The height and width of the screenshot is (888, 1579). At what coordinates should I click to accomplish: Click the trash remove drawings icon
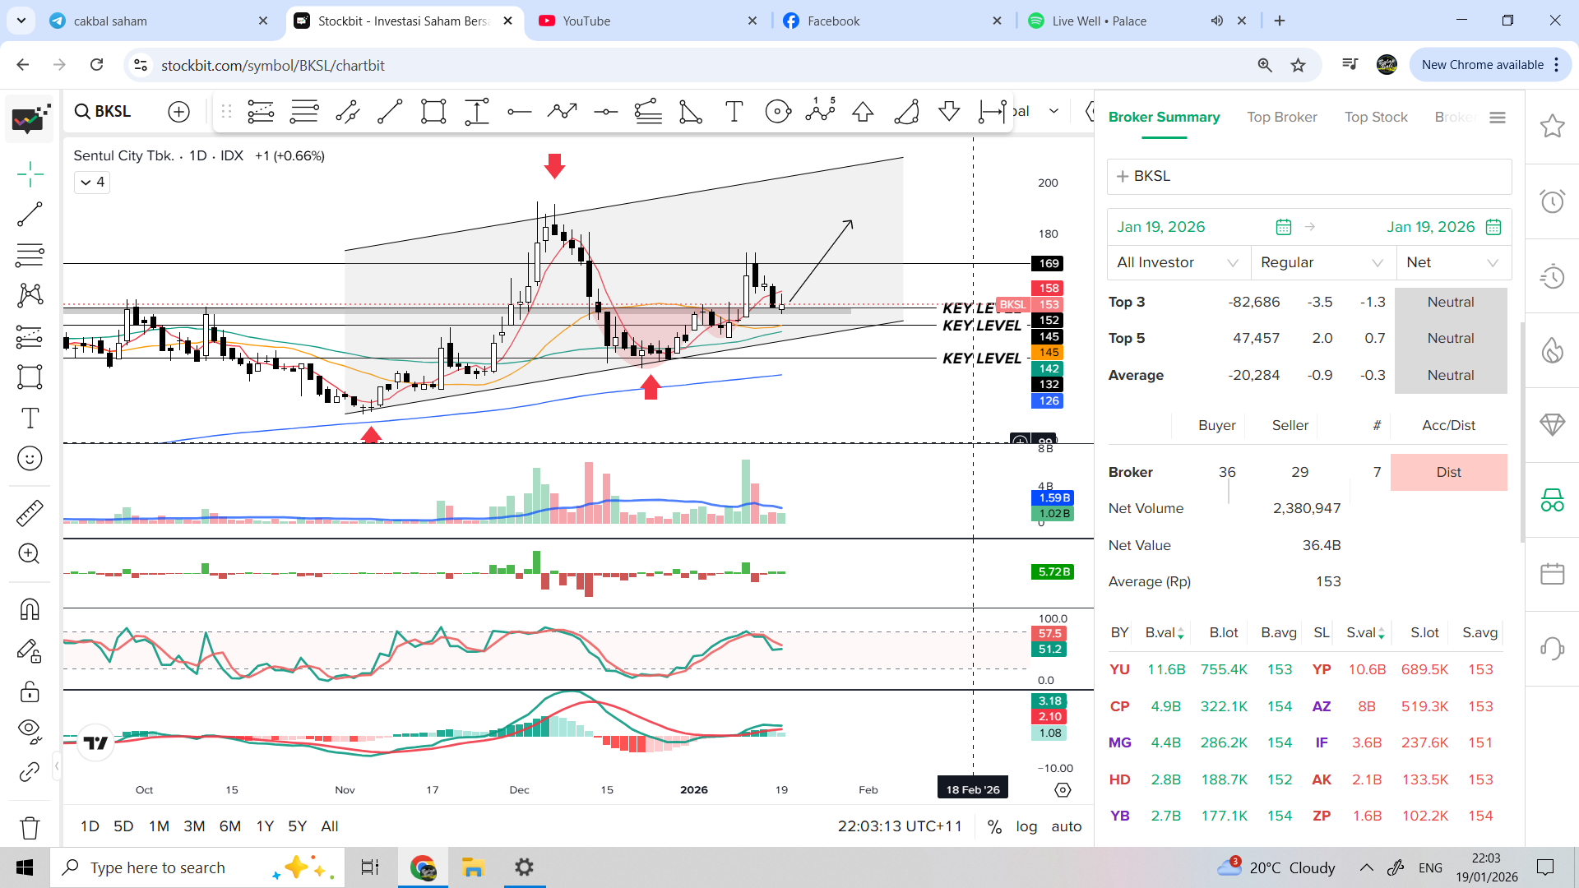[x=30, y=827]
